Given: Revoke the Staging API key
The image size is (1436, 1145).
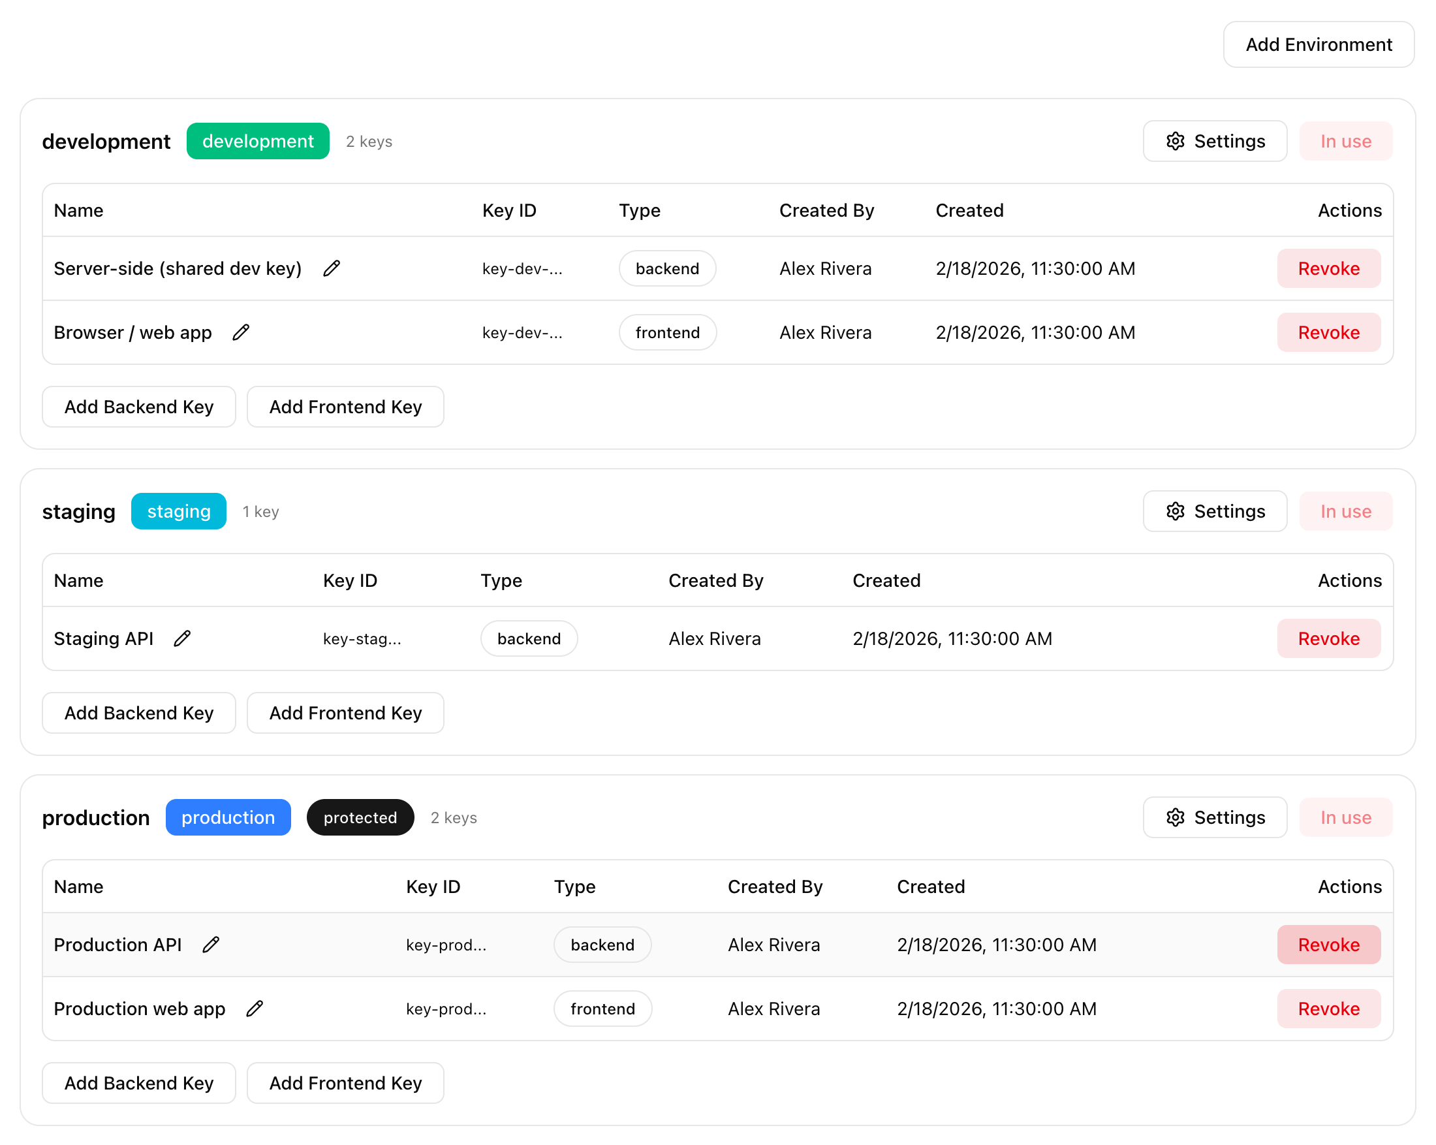Looking at the screenshot, I should pos(1328,639).
